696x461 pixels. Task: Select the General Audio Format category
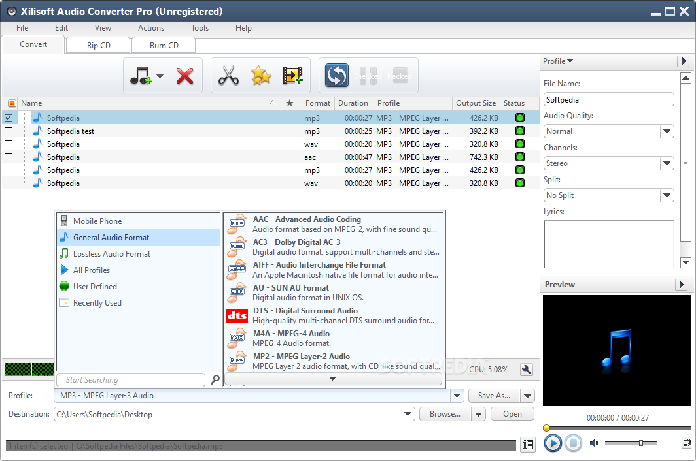click(139, 238)
